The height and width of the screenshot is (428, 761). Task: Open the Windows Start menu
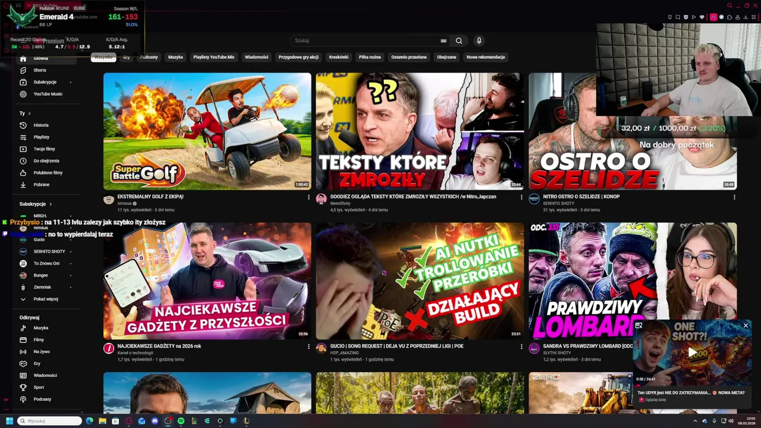coord(9,421)
